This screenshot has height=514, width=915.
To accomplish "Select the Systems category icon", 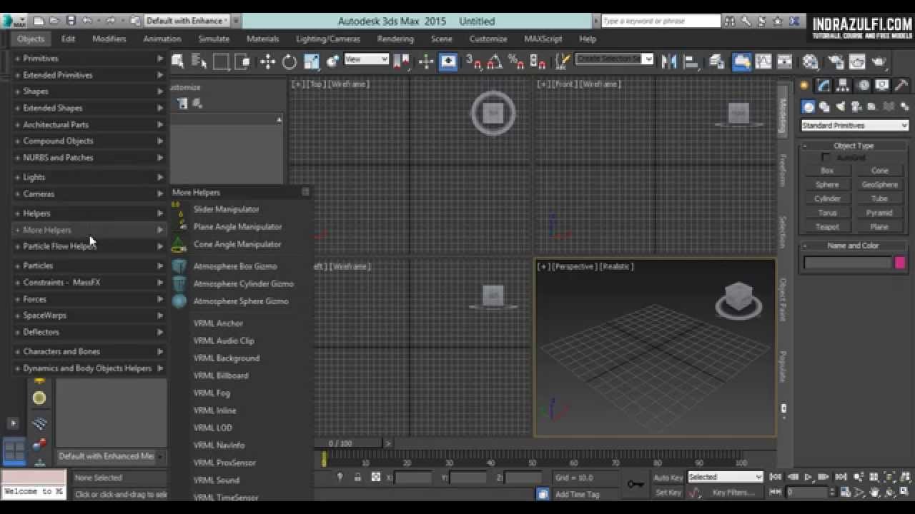I will point(904,107).
